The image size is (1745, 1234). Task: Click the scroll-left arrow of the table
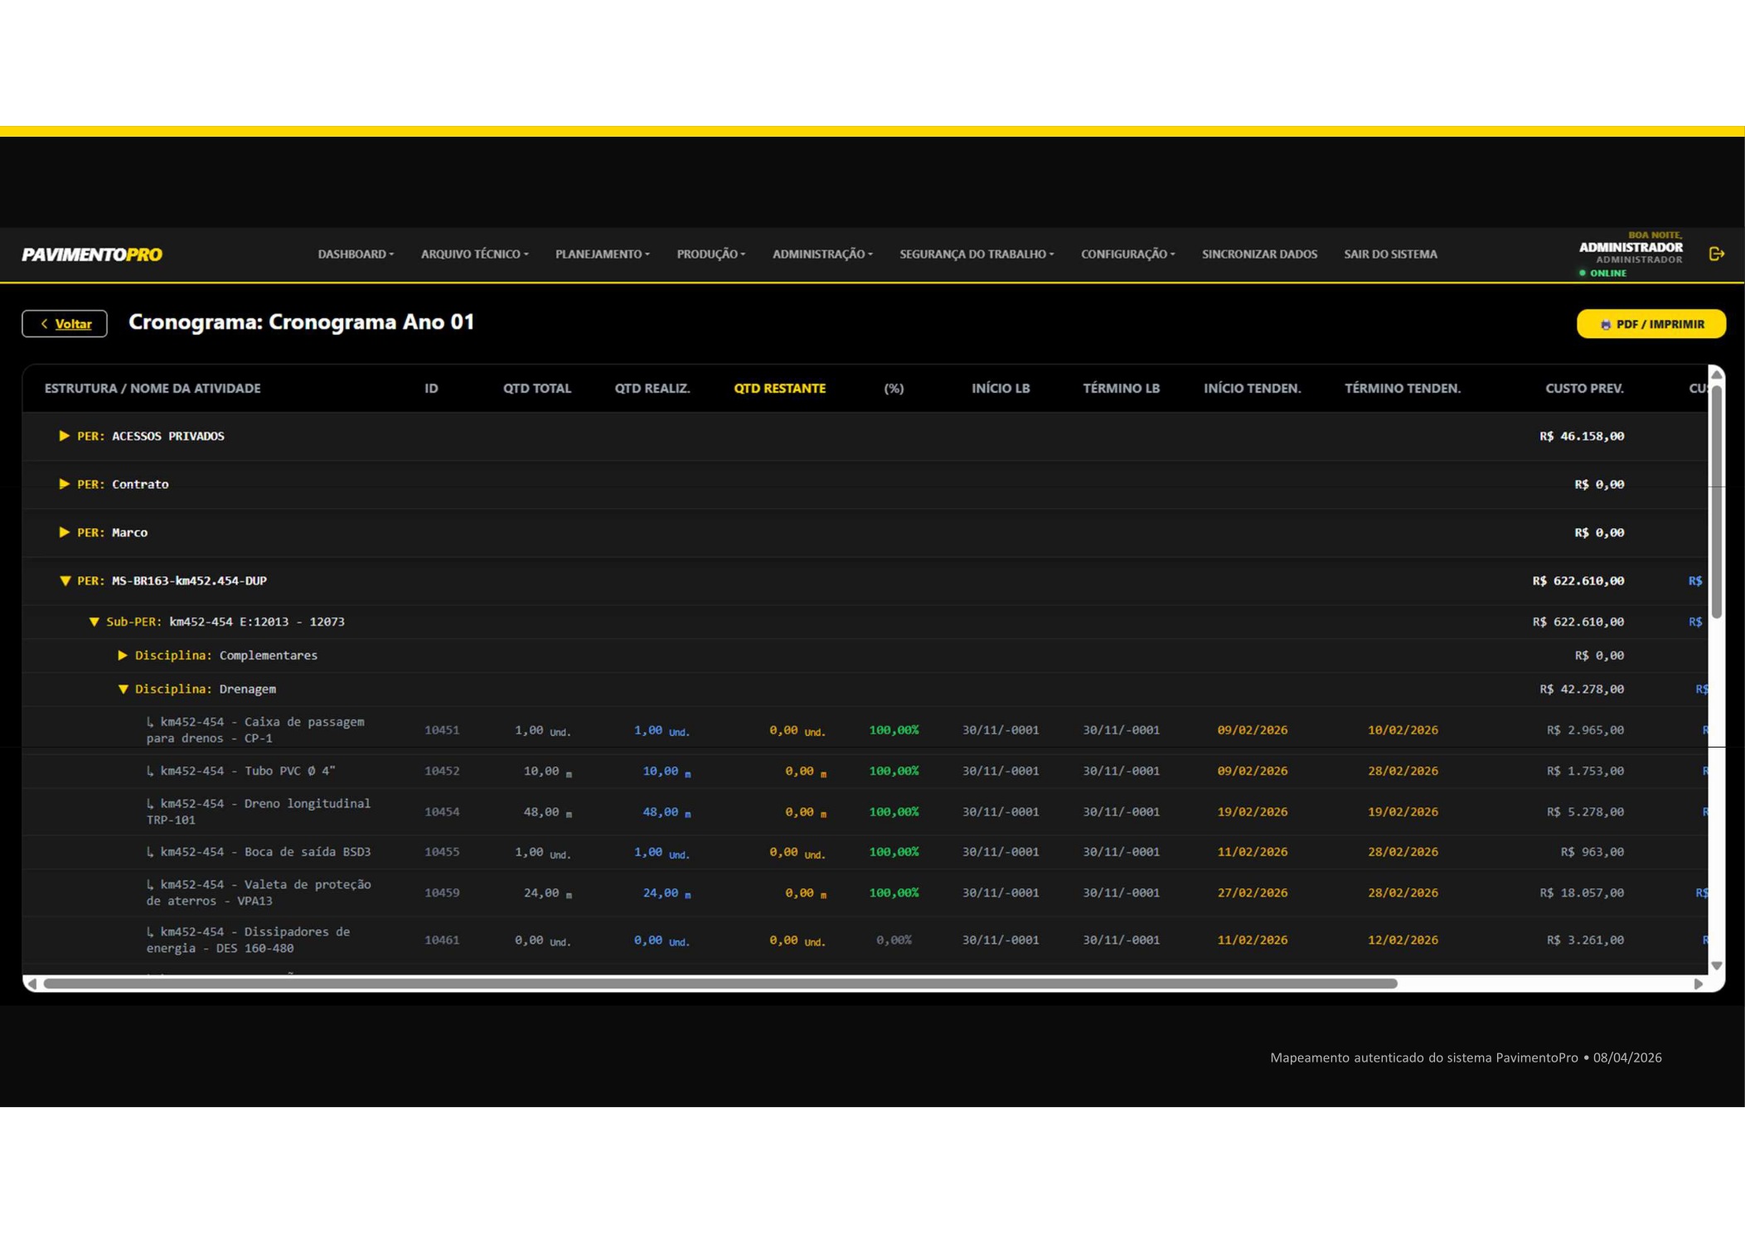click(x=32, y=984)
